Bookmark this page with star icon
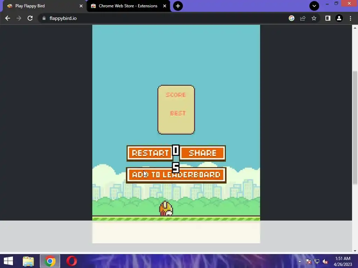Viewport: 358px width, 268px height. pyautogui.click(x=314, y=18)
